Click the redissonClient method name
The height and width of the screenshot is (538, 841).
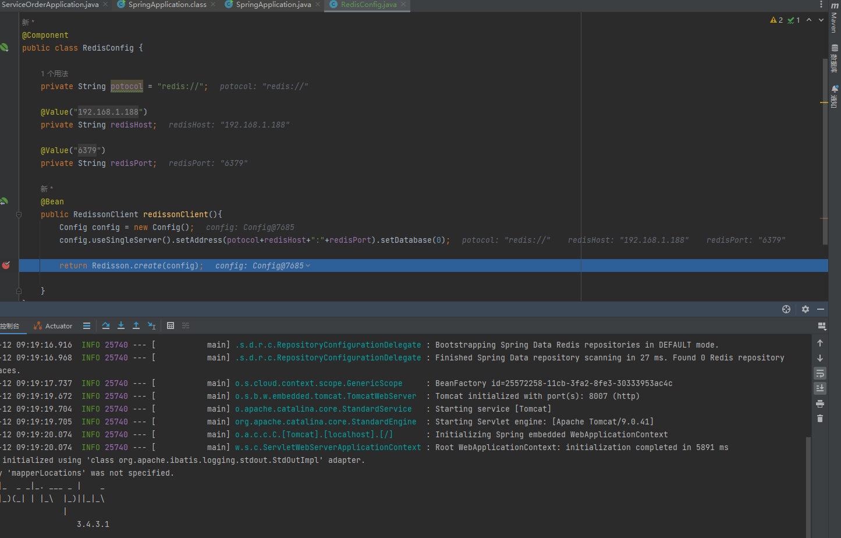[x=176, y=215]
